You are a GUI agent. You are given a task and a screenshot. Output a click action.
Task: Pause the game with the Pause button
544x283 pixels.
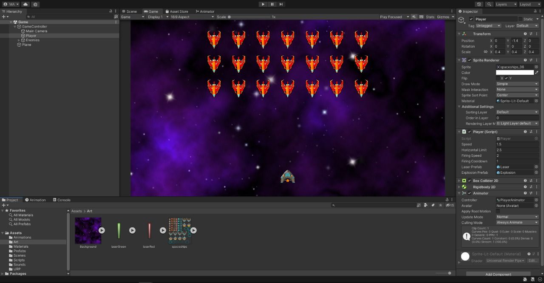(272, 4)
